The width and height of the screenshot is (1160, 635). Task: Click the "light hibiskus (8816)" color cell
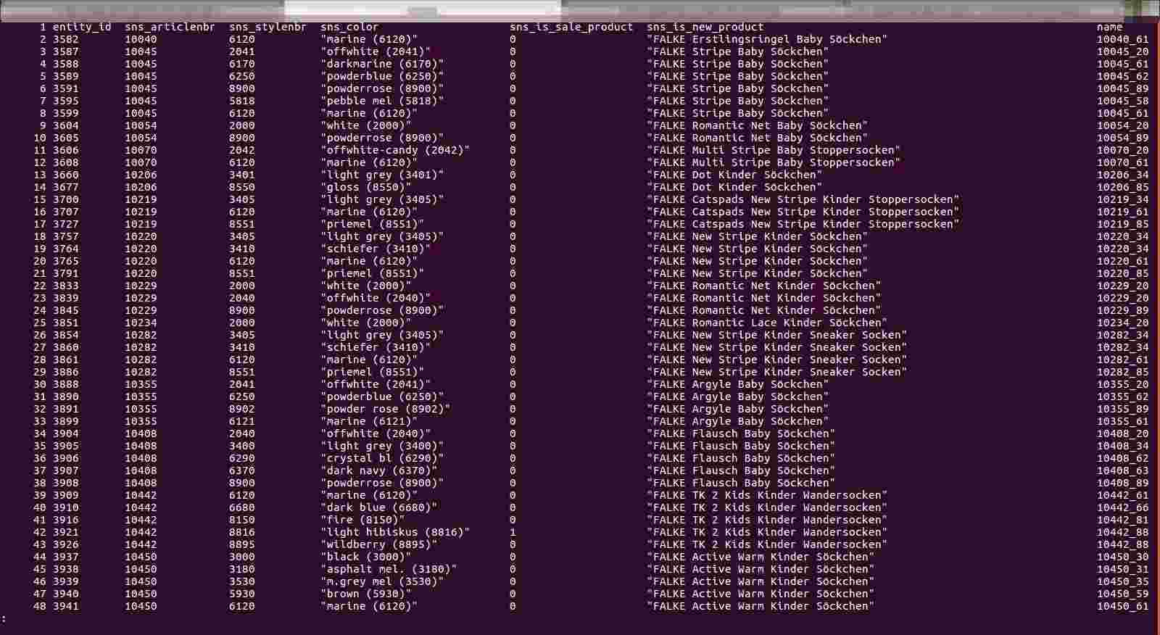point(395,532)
